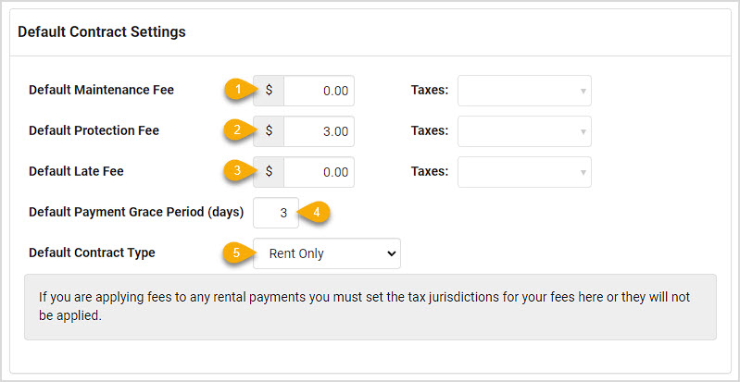Viewport: 740px width, 382px height.
Task: Focus the Default Late Fee amount field
Action: point(319,172)
